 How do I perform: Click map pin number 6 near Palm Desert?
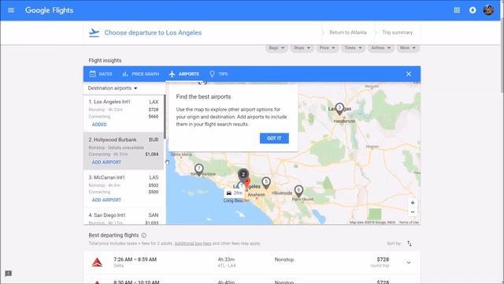click(x=298, y=191)
